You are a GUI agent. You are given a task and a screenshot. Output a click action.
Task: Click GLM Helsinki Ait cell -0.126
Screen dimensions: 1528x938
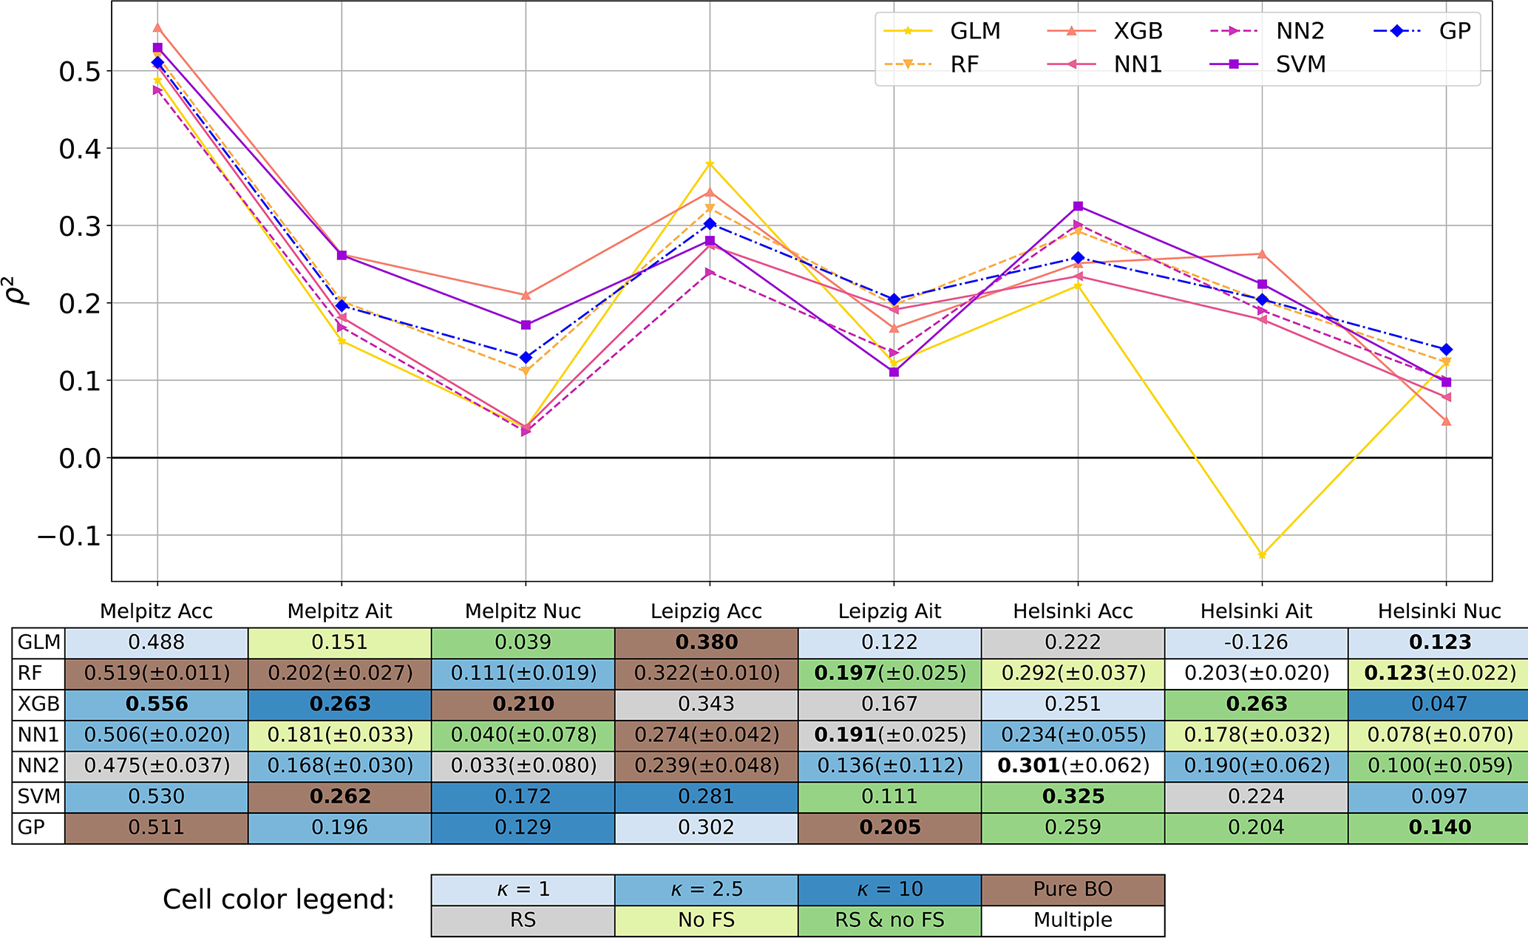click(1256, 642)
